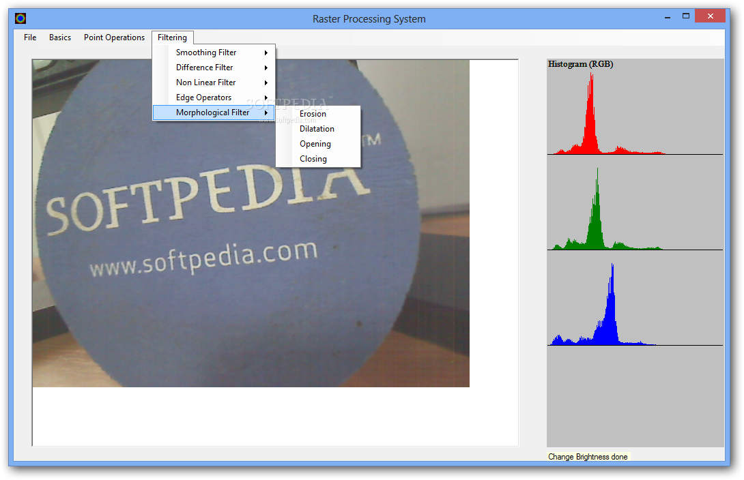Minimize the Raster Processing System window
Image resolution: width=744 pixels, height=480 pixels.
click(668, 17)
